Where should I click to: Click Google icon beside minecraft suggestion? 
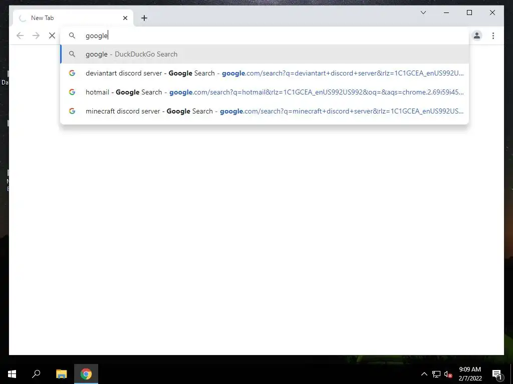[72, 111]
